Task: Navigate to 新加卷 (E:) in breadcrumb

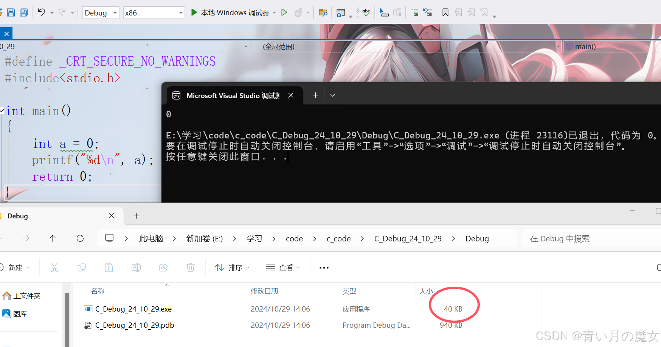Action: 205,238
